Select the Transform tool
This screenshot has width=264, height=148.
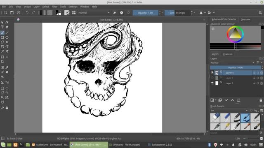point(2,57)
